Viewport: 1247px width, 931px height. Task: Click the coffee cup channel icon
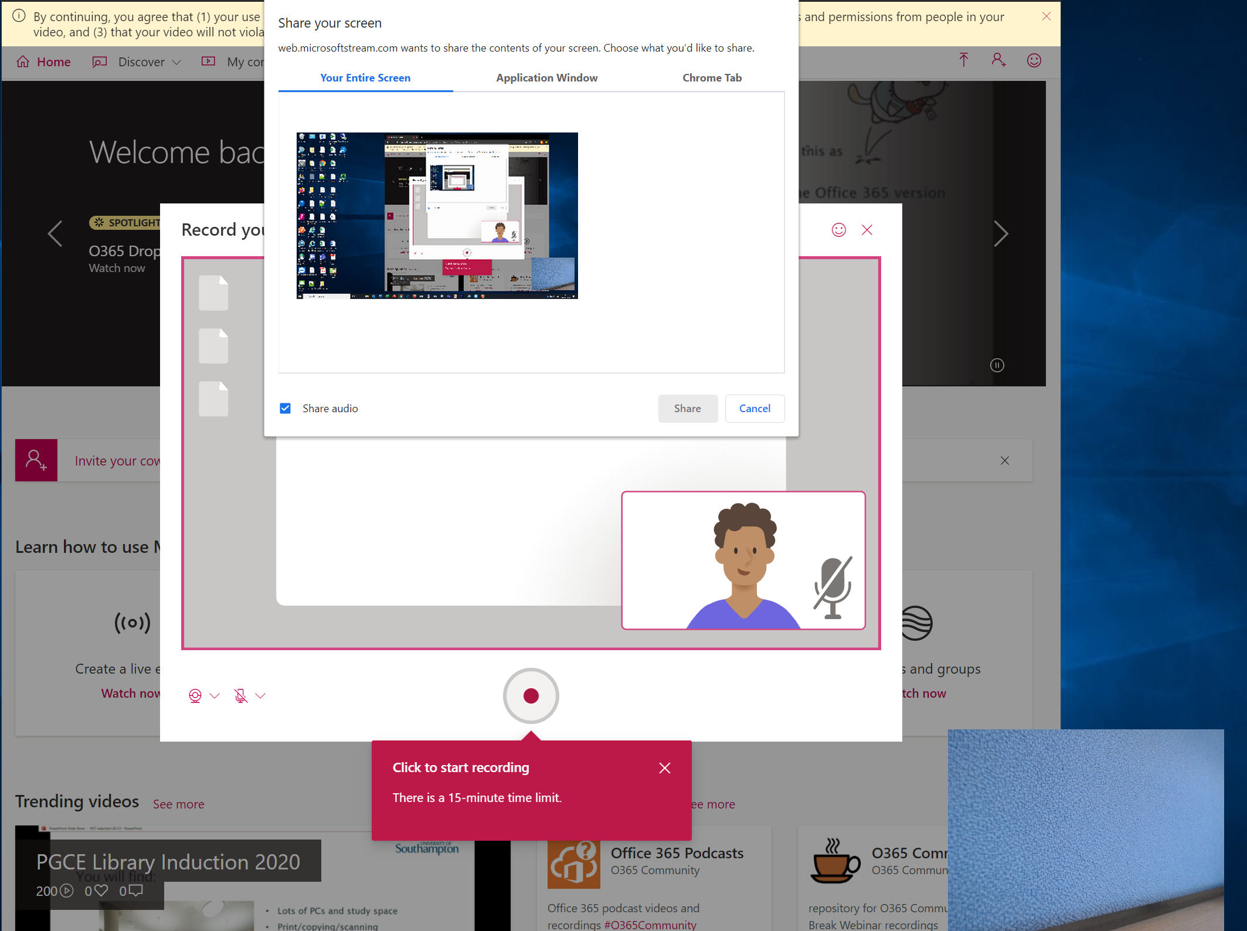(835, 861)
